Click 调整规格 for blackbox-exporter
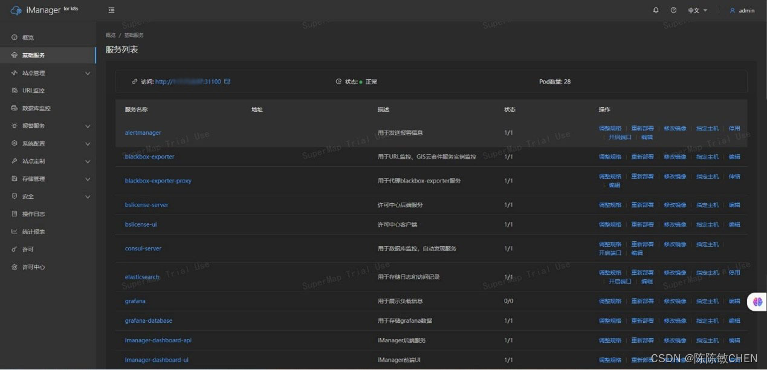This screenshot has width=767, height=370. coord(610,157)
